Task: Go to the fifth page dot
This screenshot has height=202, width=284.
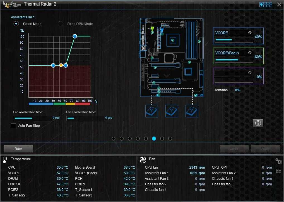Action: (146, 139)
